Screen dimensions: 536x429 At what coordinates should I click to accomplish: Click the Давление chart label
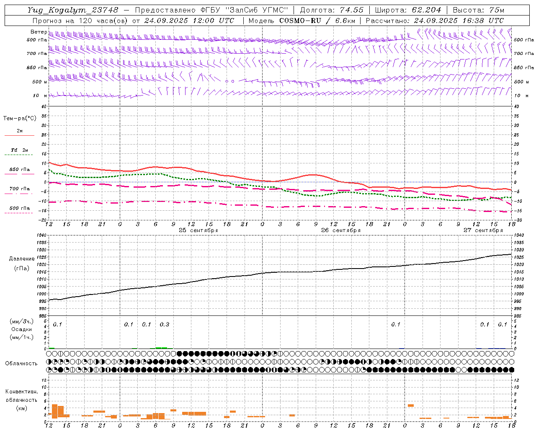(x=22, y=259)
